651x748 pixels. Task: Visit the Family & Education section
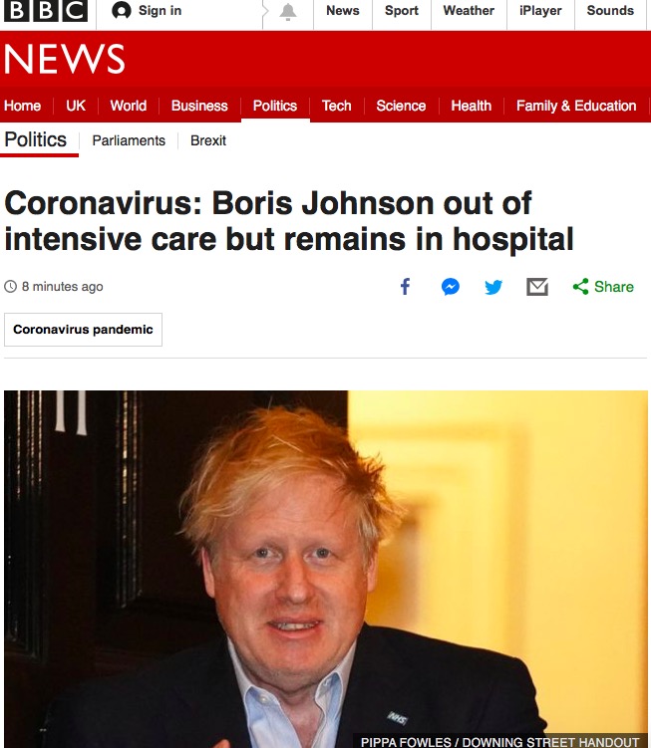[x=576, y=106]
